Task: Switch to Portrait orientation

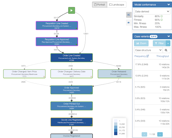Action: tap(100, 5)
